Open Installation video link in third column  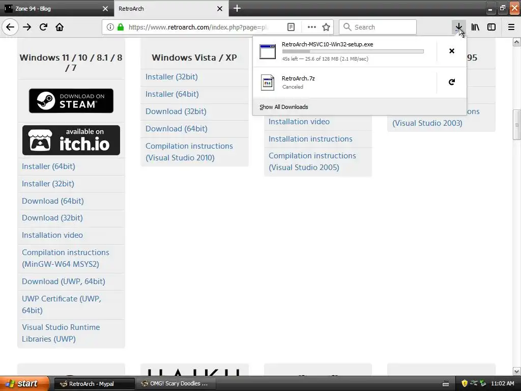[x=299, y=122]
